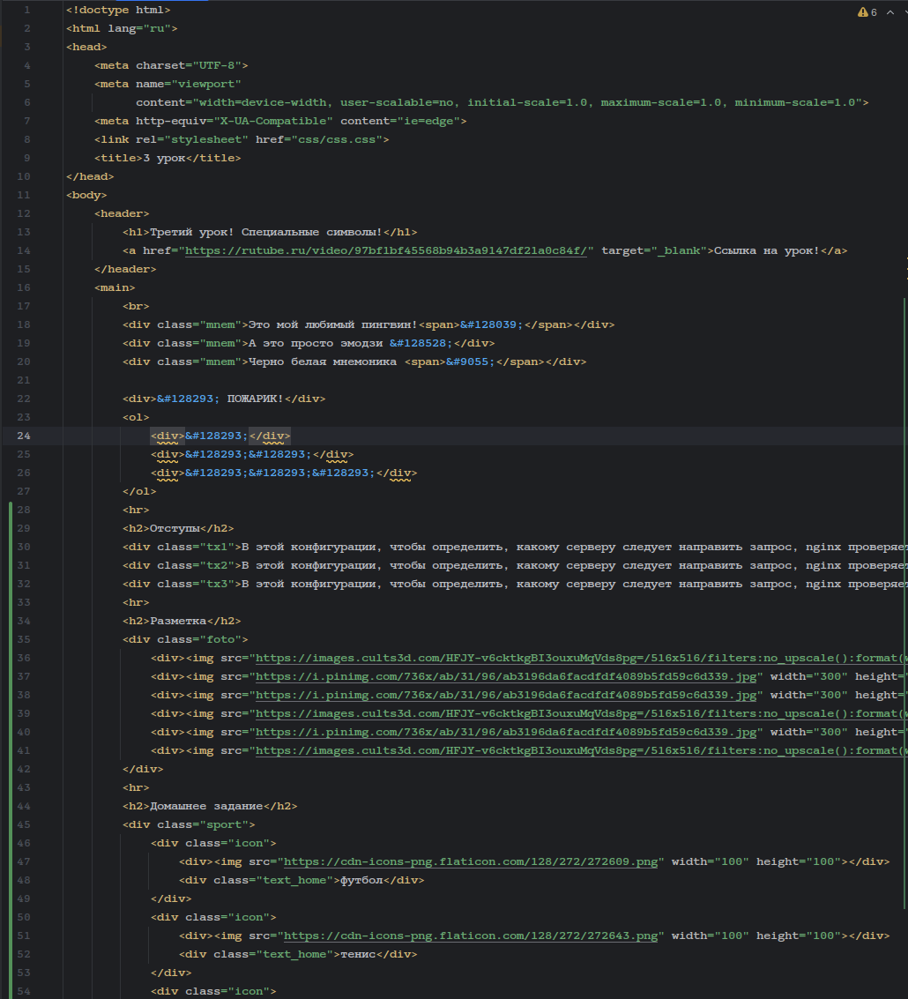
Task: Click the pinimg.com URL on line 37
Action: pyautogui.click(x=507, y=676)
